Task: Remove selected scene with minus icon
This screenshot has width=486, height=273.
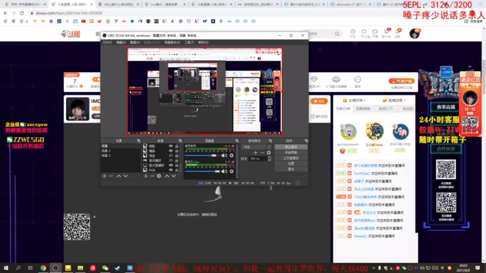Action: point(111,176)
